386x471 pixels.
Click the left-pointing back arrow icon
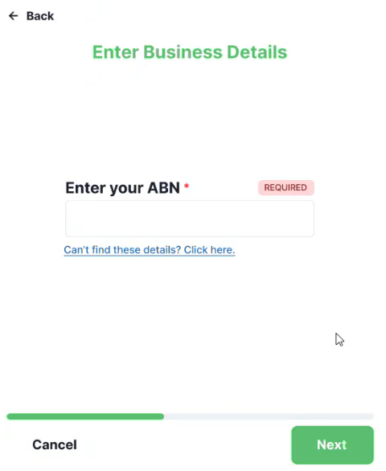click(x=13, y=15)
